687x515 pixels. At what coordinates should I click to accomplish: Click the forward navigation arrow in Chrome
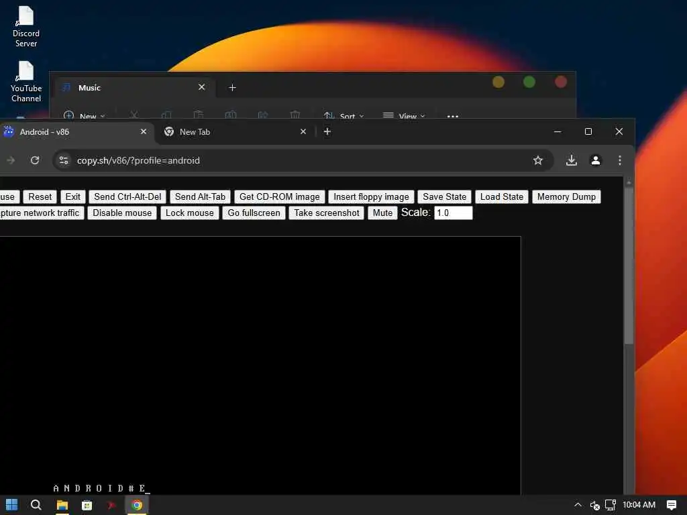[11, 160]
